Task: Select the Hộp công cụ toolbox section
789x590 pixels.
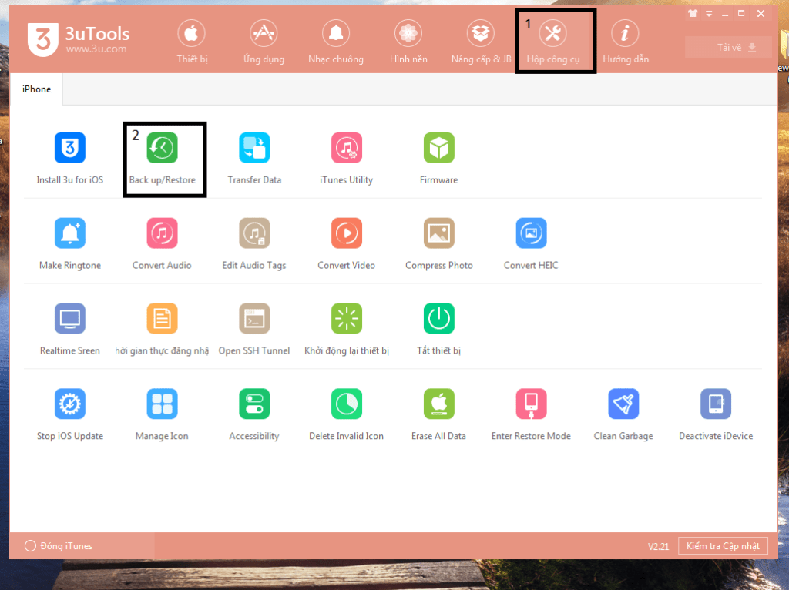Action: point(553,42)
